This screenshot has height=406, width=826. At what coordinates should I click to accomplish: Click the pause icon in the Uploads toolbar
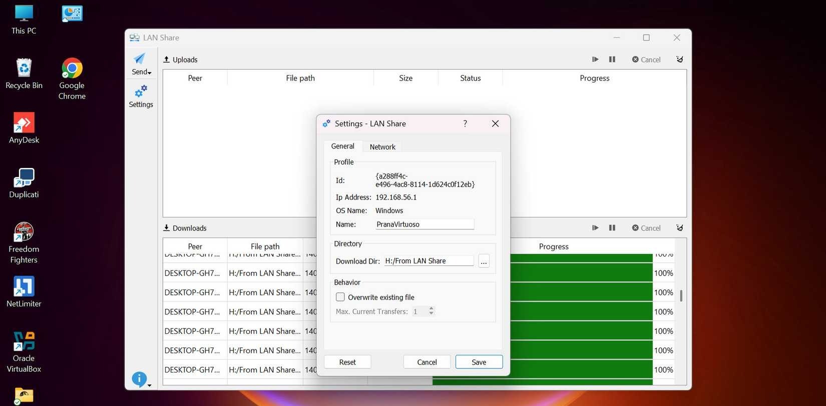612,59
